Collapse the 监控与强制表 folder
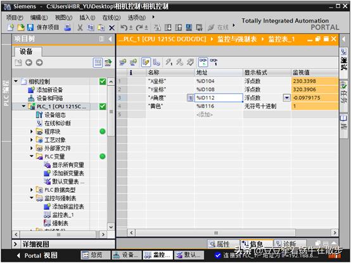351x263 pixels. pos(32,198)
